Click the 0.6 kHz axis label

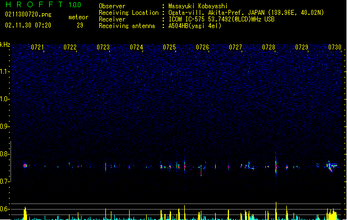tap(5, 209)
